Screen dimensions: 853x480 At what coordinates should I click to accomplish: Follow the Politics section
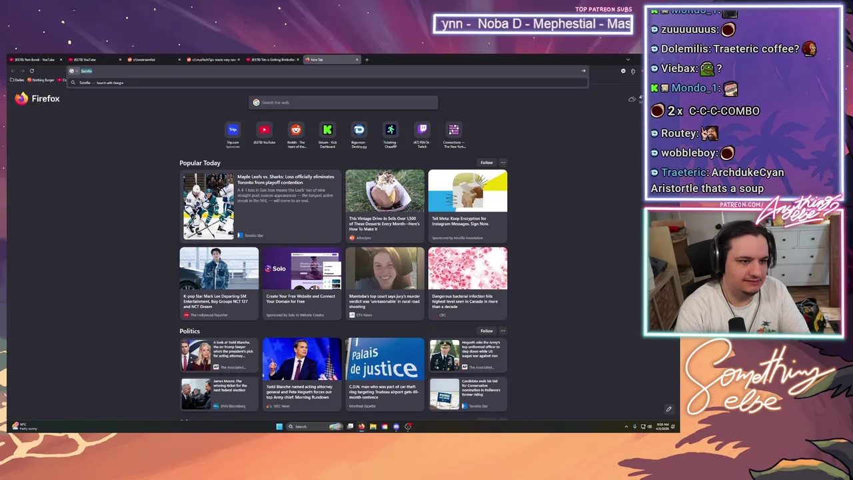click(486, 331)
